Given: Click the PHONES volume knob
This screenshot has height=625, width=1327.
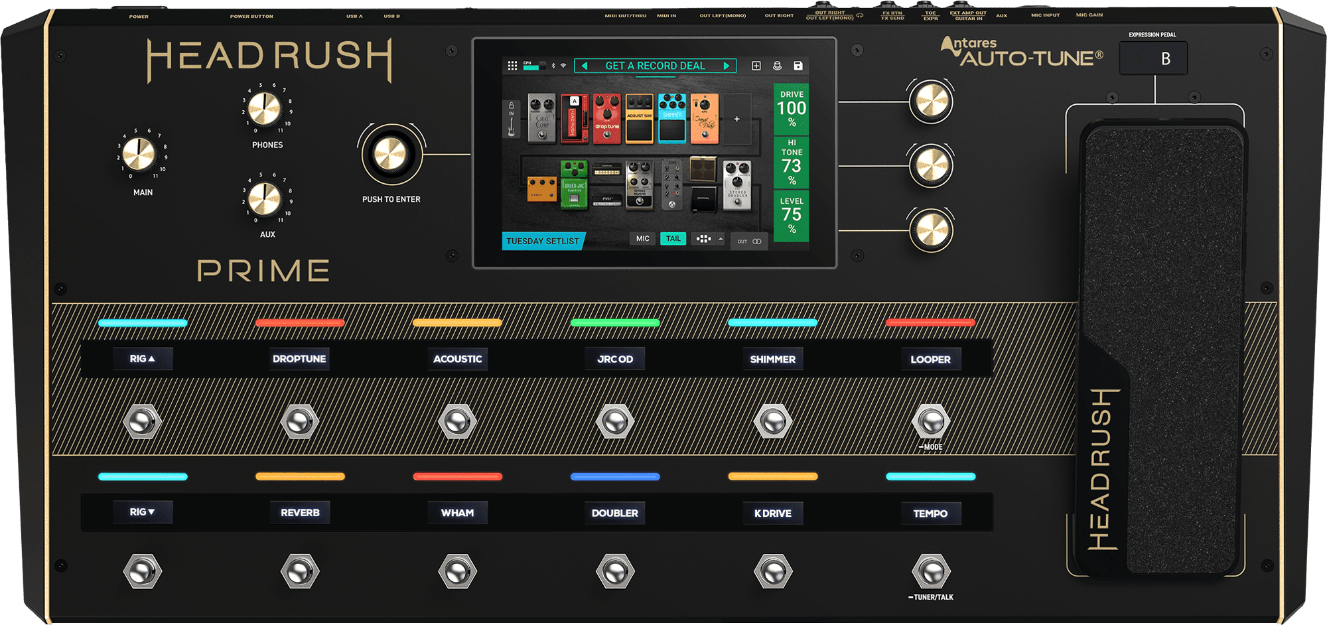Looking at the screenshot, I should 264,108.
